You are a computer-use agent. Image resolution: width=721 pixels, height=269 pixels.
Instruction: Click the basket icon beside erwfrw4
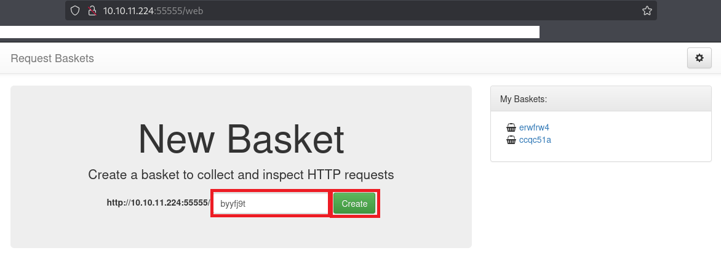click(x=511, y=128)
